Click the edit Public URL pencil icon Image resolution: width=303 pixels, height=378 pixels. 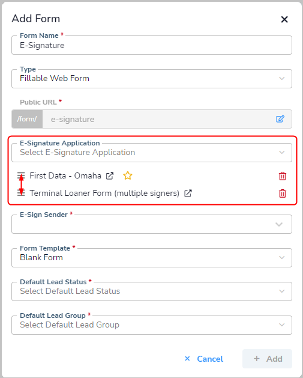280,119
